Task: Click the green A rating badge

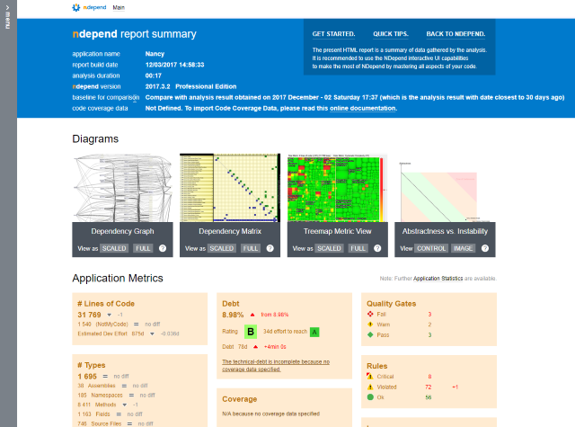Action: [314, 332]
